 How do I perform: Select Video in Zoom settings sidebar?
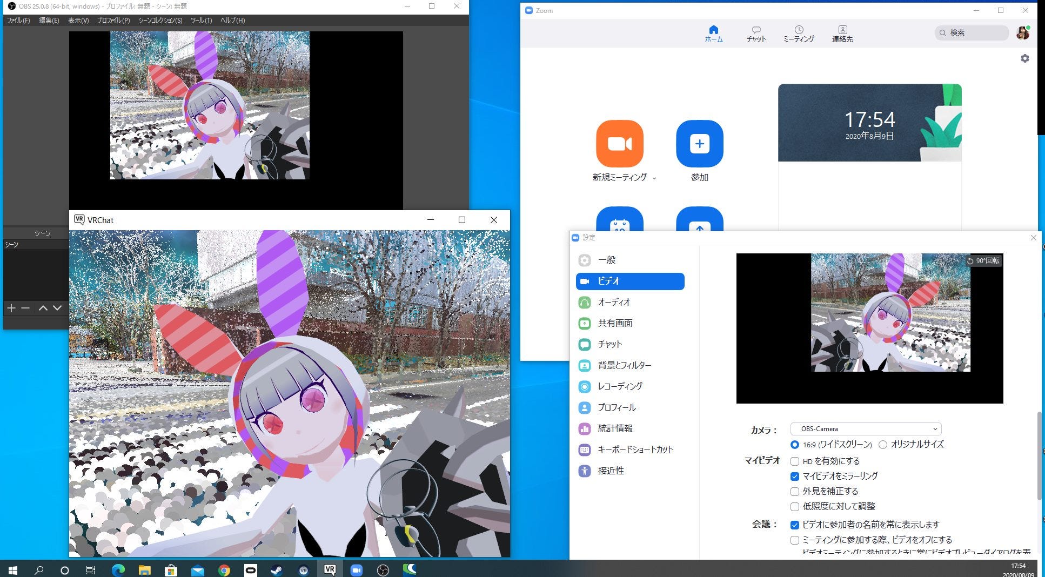tap(630, 281)
